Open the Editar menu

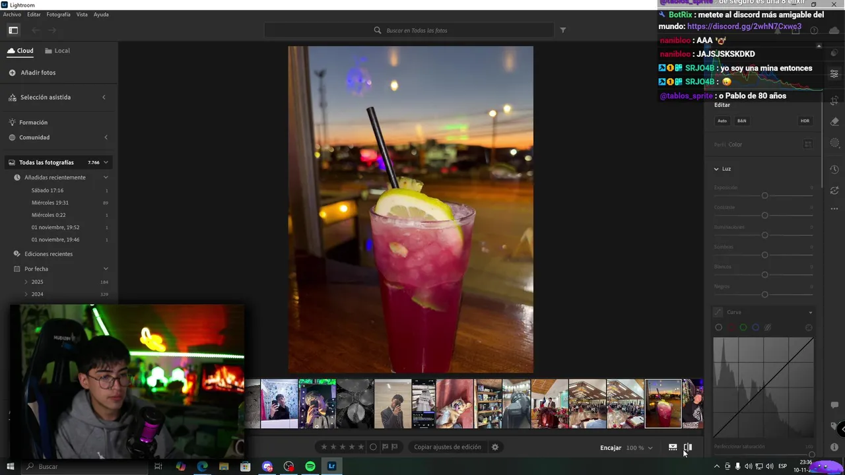[x=34, y=14]
